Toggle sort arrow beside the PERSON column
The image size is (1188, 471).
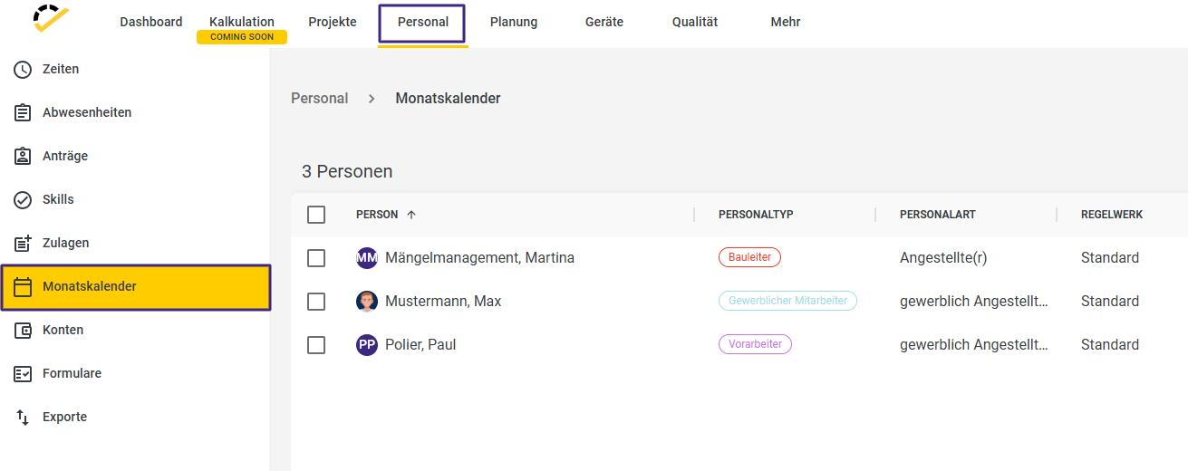pos(411,215)
